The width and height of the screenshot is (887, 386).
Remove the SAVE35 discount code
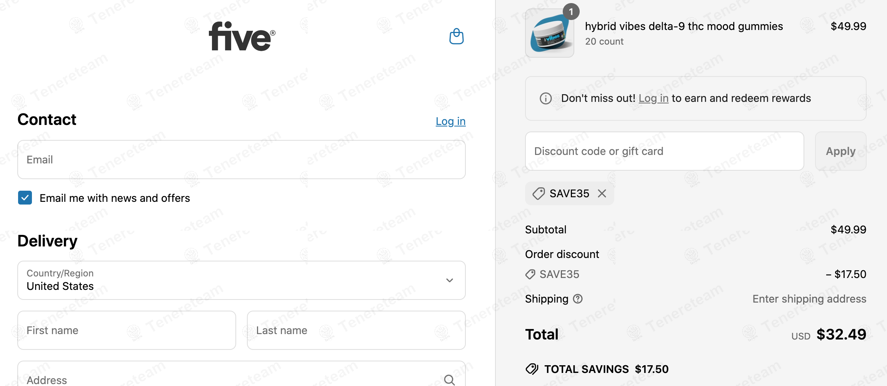[x=602, y=193]
